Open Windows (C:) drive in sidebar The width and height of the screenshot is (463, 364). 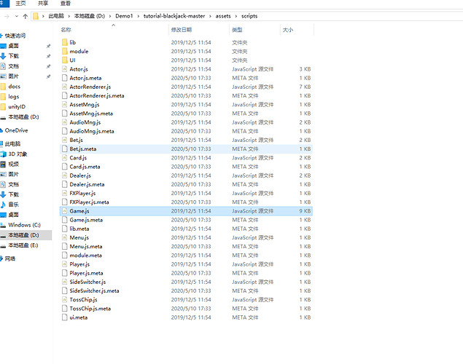pos(25,225)
